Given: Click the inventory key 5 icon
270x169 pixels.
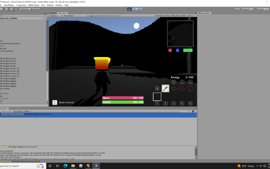Looking at the screenshot, I should click(x=190, y=103).
